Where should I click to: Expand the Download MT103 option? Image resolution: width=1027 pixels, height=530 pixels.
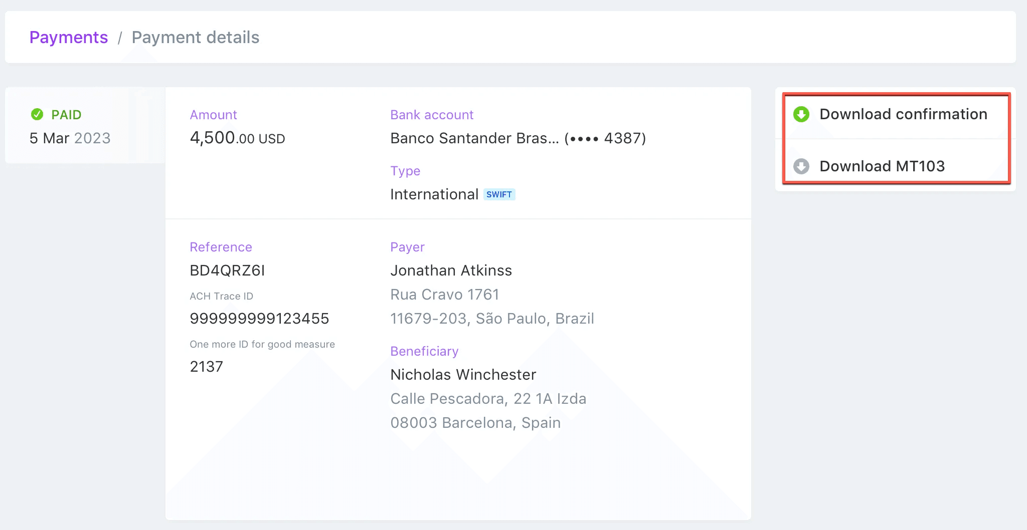coord(883,166)
